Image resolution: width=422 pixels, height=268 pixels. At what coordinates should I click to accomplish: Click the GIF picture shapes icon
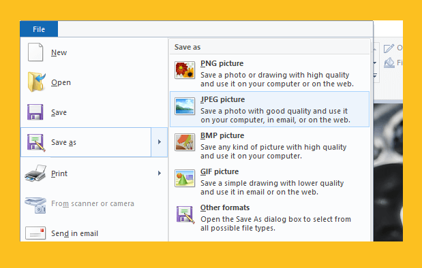click(185, 178)
